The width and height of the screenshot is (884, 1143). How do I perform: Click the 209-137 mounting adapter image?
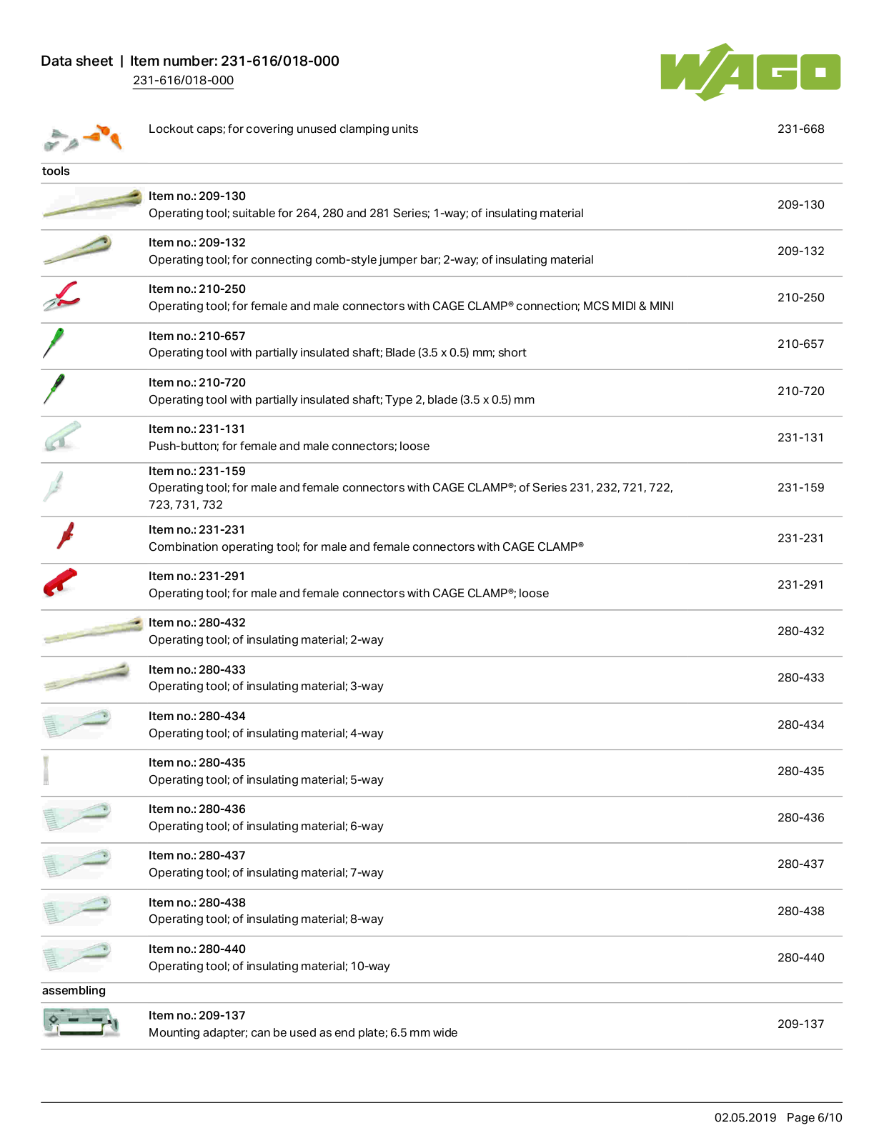tap(81, 1022)
